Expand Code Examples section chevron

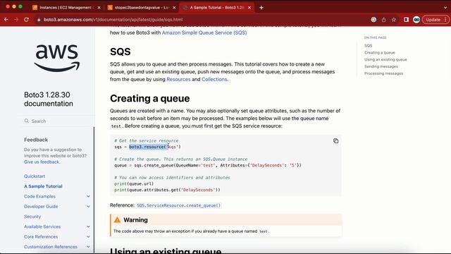click(88, 196)
